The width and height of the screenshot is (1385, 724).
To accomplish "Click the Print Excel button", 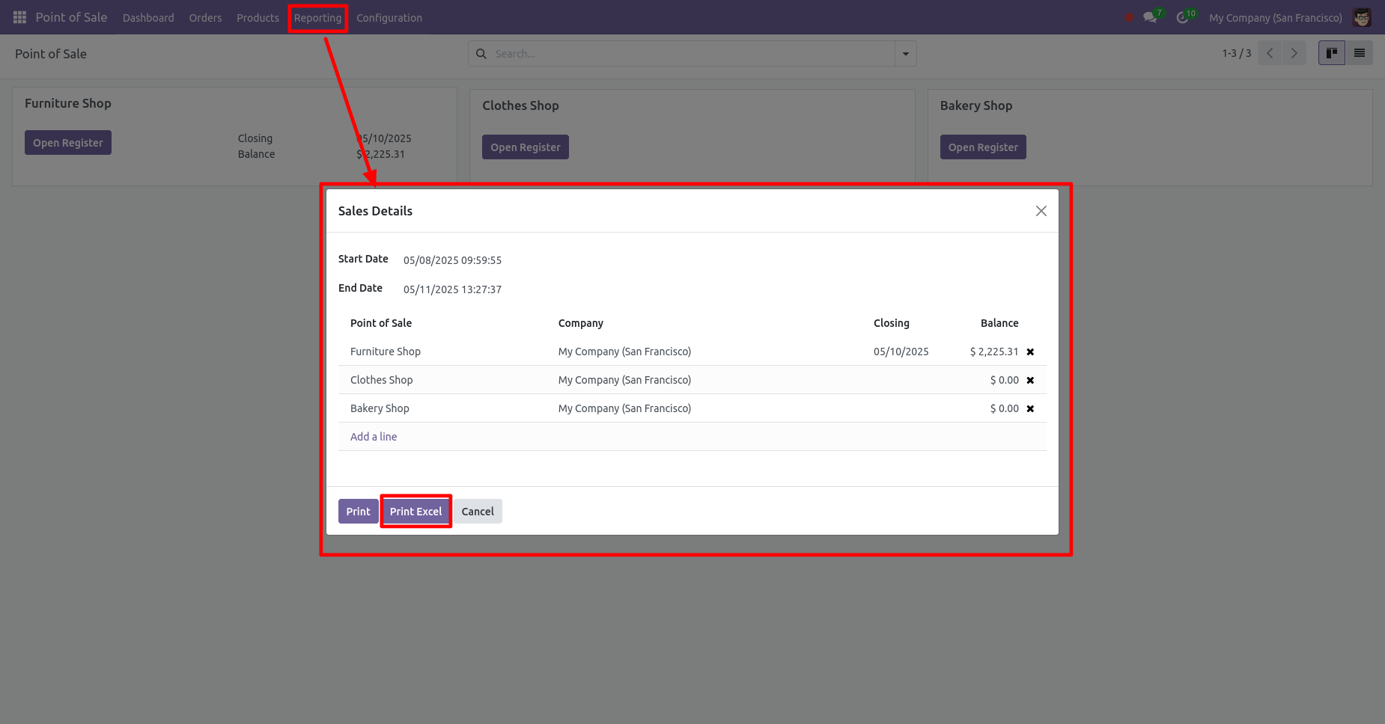I will tap(415, 512).
